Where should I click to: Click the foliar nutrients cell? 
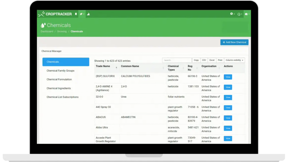tap(176, 96)
